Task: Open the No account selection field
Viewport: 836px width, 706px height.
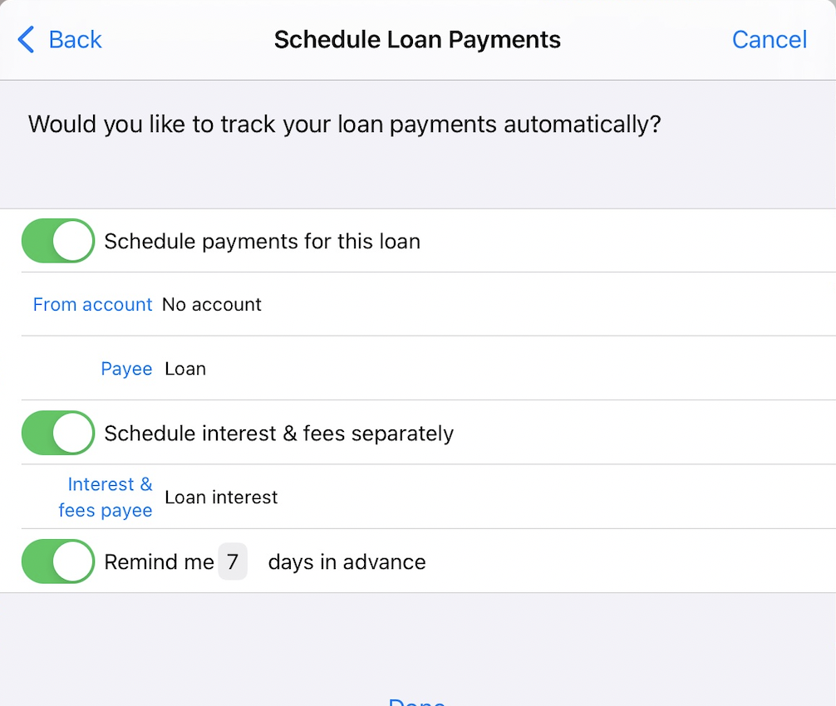Action: 212,305
